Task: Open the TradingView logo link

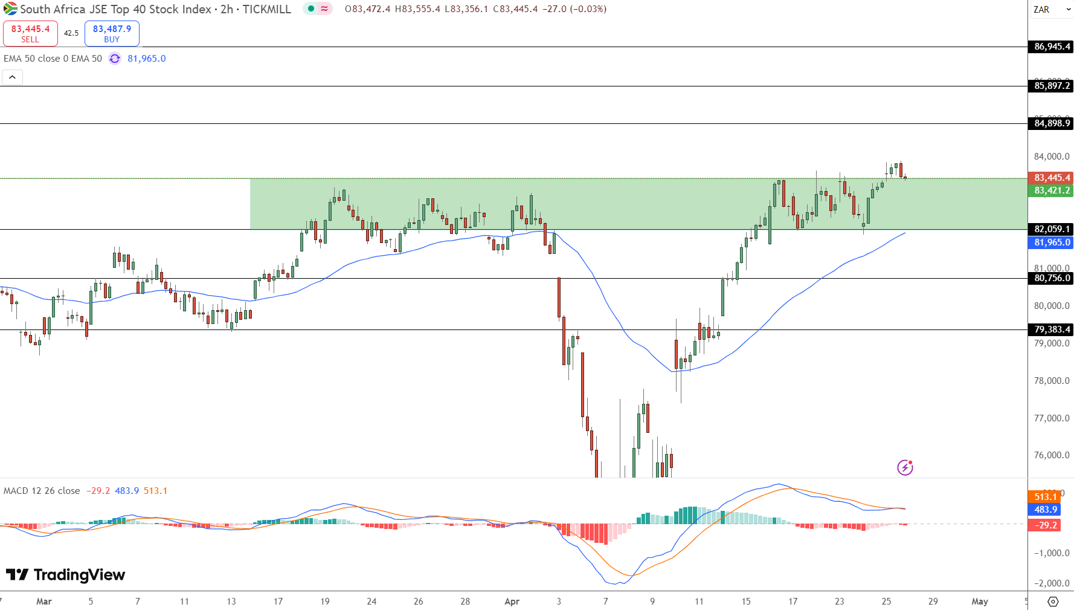Action: (65, 575)
